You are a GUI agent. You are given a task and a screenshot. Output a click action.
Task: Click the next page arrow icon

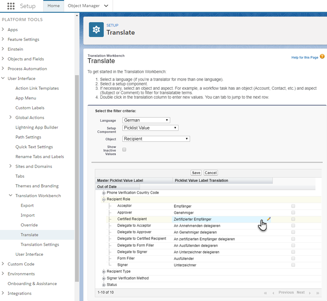pos(310,292)
